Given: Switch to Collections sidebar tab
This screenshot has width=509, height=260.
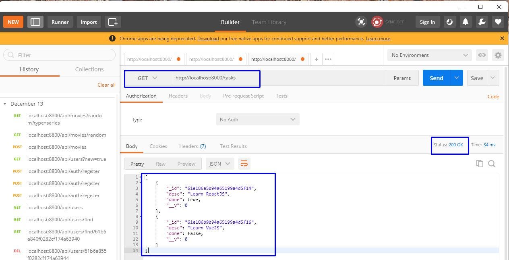Looking at the screenshot, I should pos(89,69).
